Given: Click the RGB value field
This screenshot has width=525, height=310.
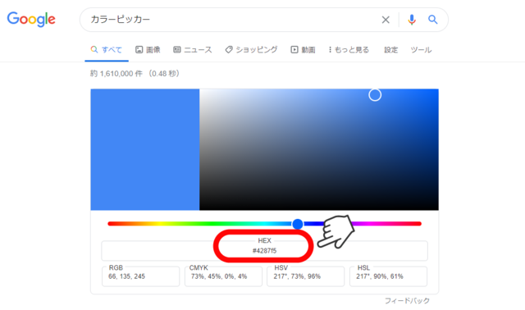Looking at the screenshot, I should coord(140,276).
